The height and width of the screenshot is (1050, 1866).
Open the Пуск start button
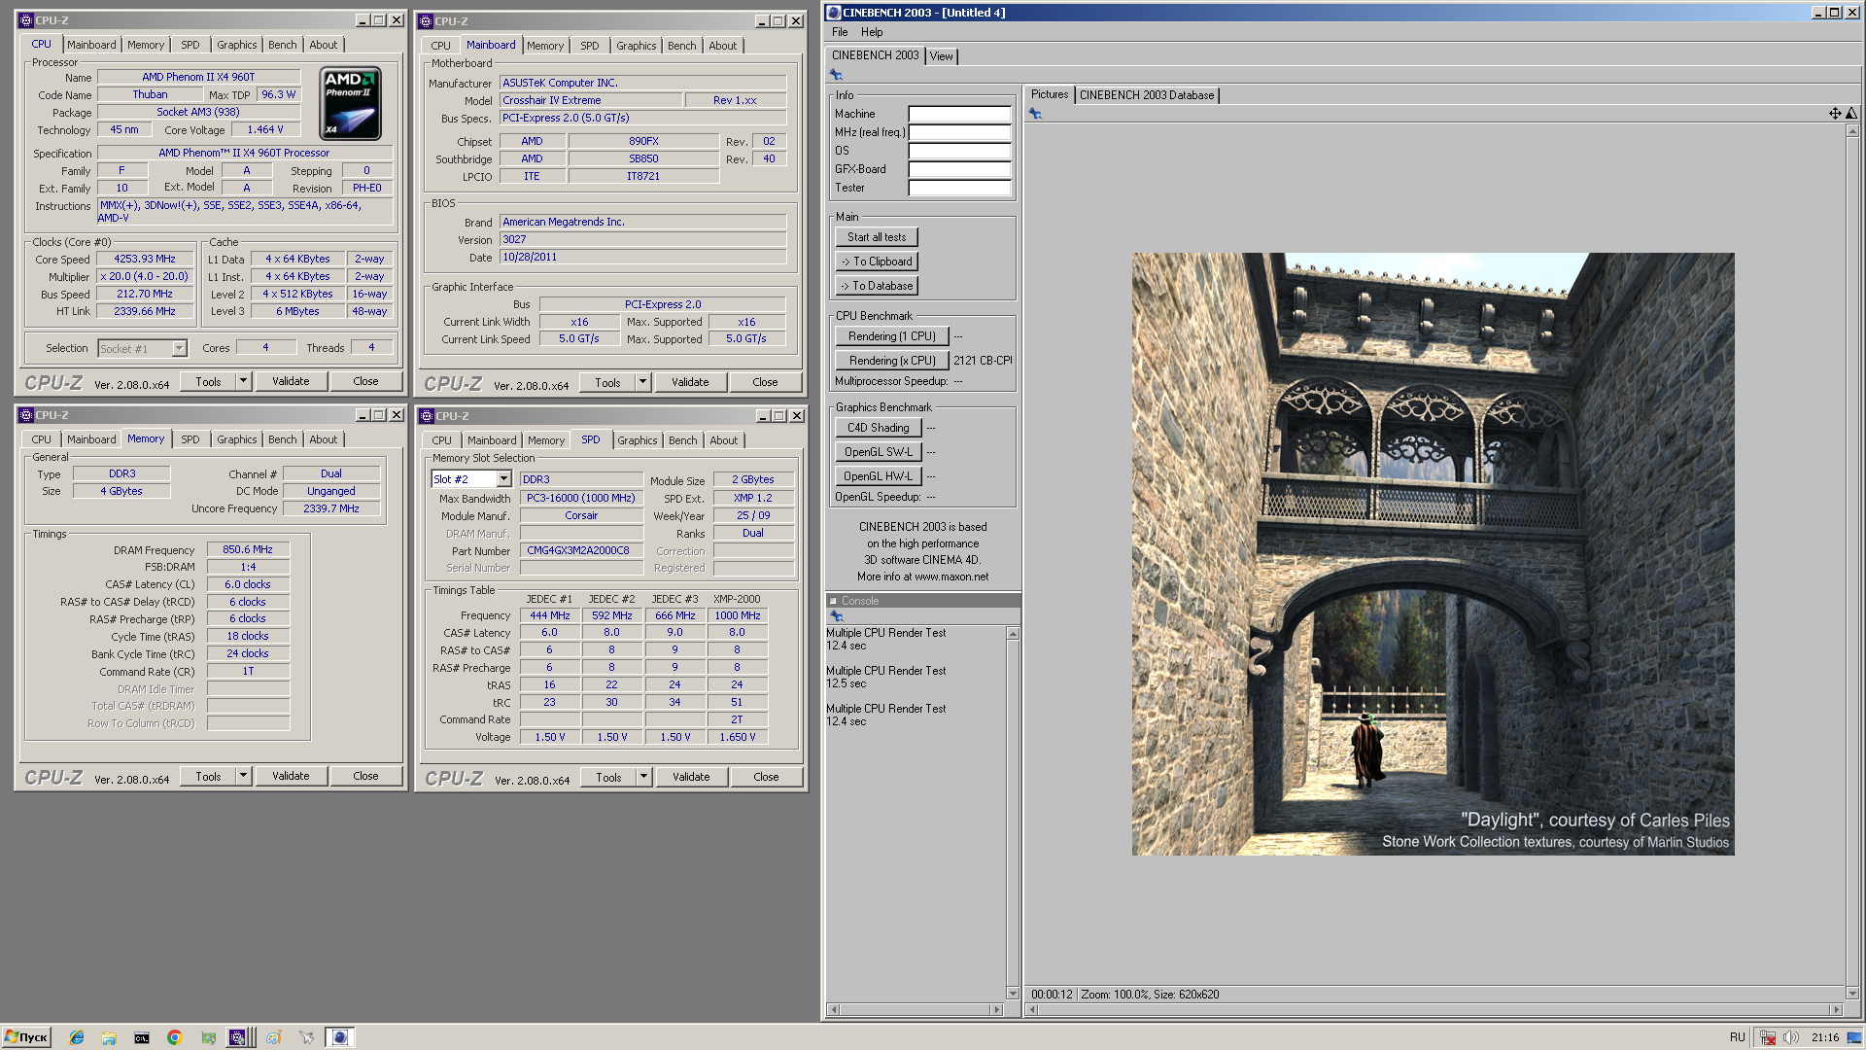(26, 1037)
